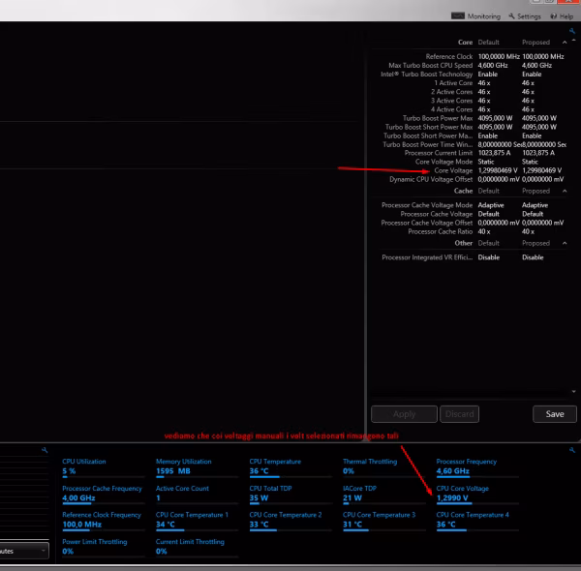The width and height of the screenshot is (581, 571).
Task: Click the wrench icon above the Core table
Action: click(x=572, y=31)
